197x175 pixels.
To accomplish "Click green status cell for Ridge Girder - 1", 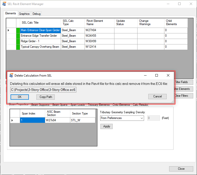I will (18, 41).
